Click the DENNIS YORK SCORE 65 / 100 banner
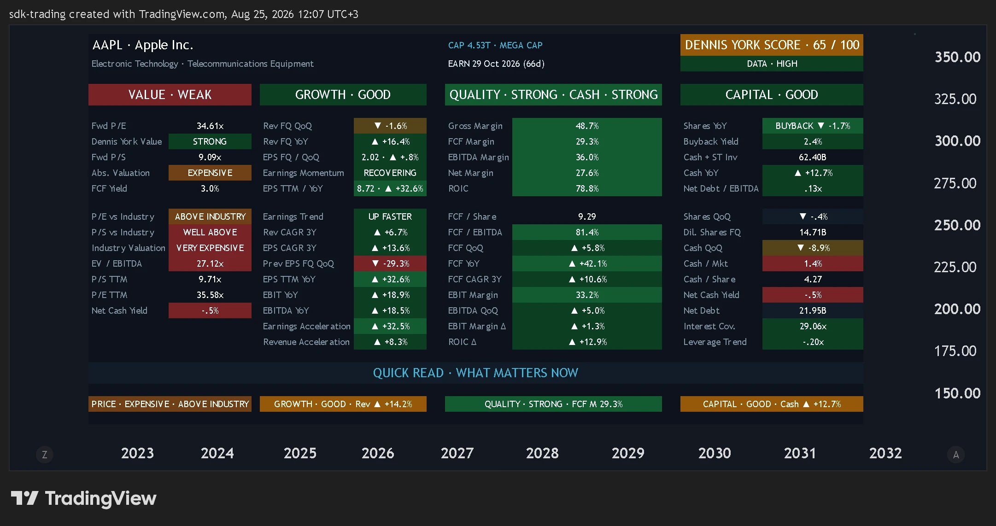996x526 pixels. pos(772,45)
